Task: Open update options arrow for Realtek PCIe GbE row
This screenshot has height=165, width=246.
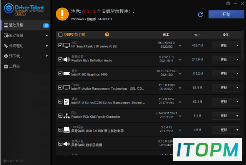Action: tap(238, 116)
